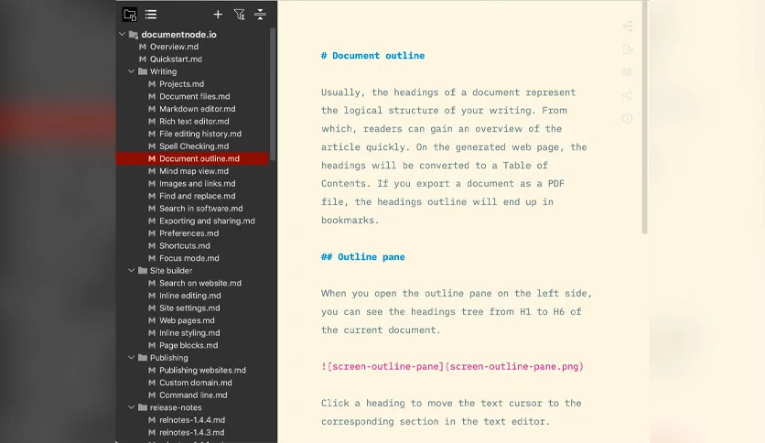Select the Writing folder name
This screenshot has height=443, width=765.
tap(164, 71)
